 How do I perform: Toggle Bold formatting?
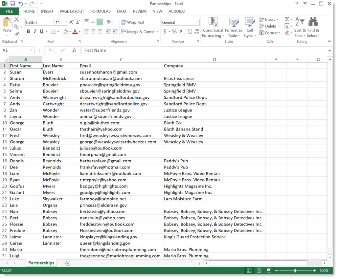29,31
